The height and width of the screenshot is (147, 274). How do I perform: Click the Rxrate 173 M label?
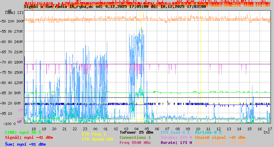point(176,143)
